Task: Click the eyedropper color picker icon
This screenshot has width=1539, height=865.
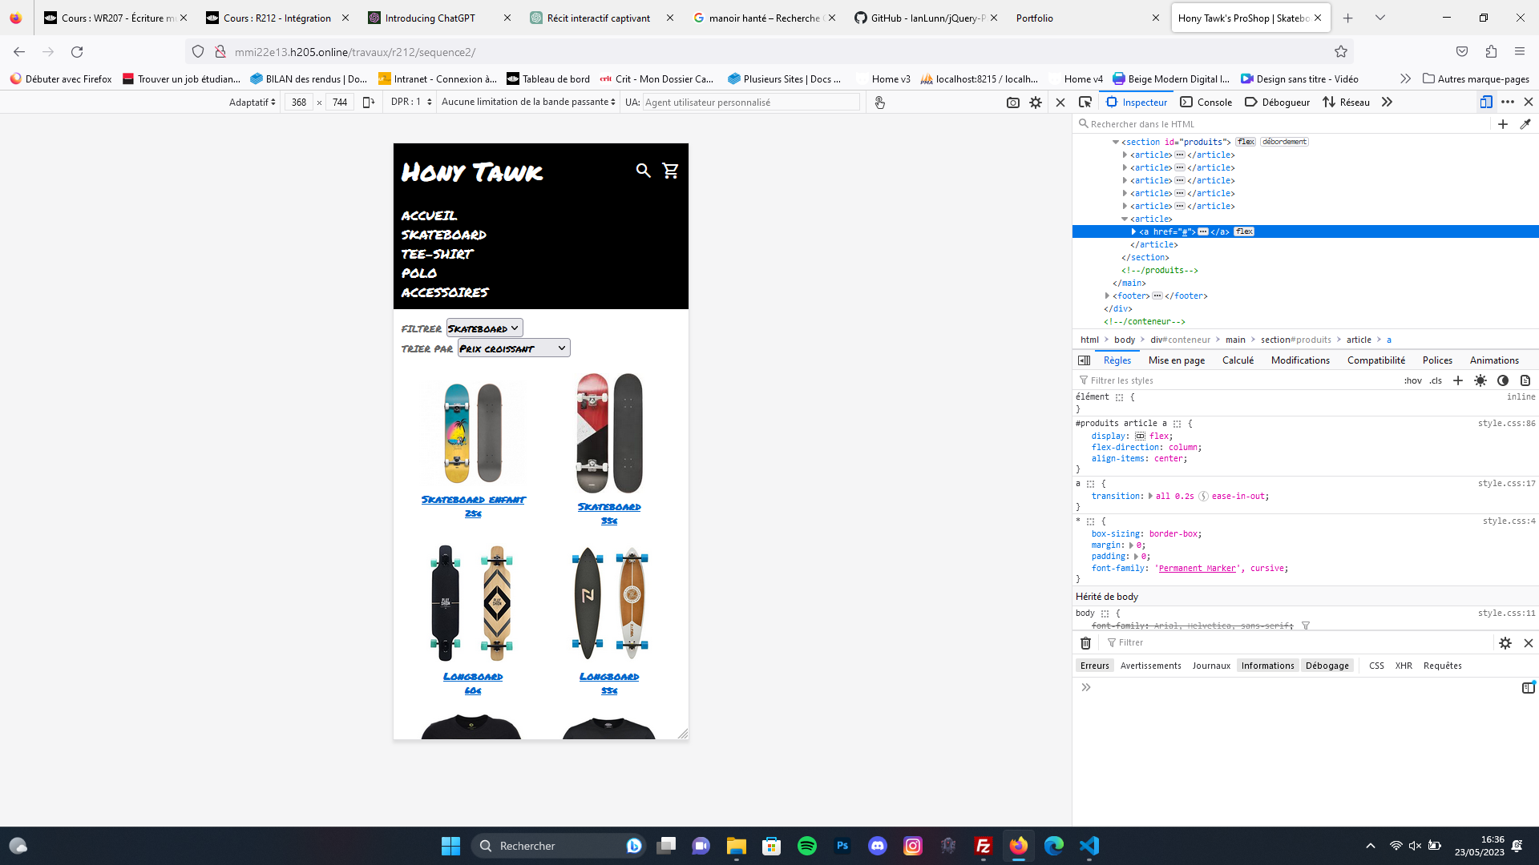Action: point(1525,124)
